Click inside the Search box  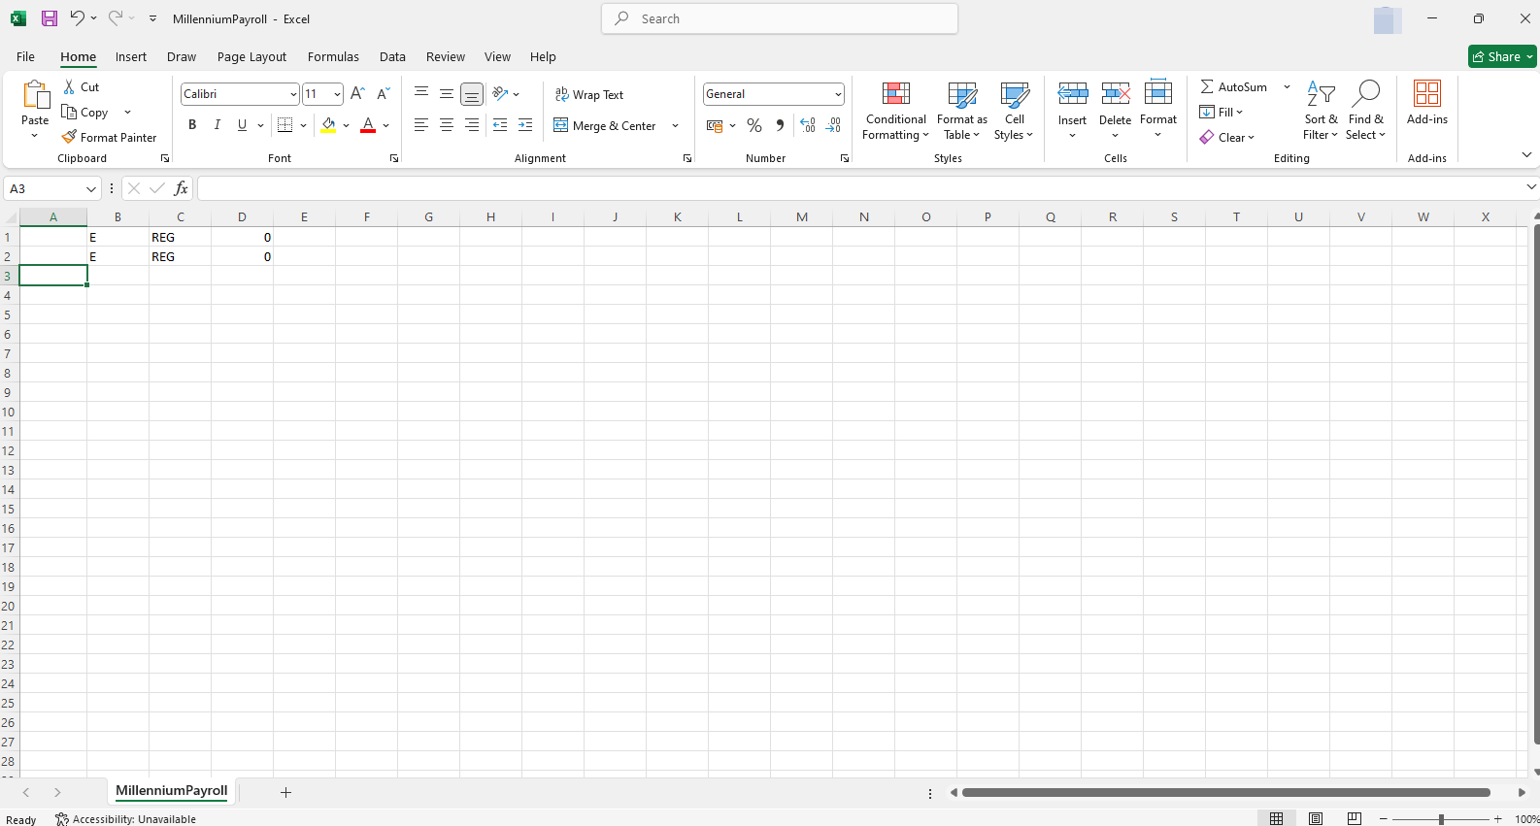click(780, 18)
